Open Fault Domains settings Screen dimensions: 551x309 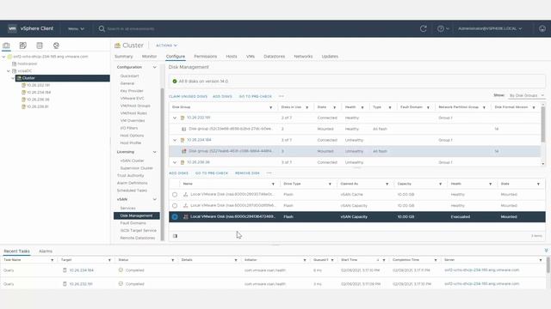(x=133, y=223)
